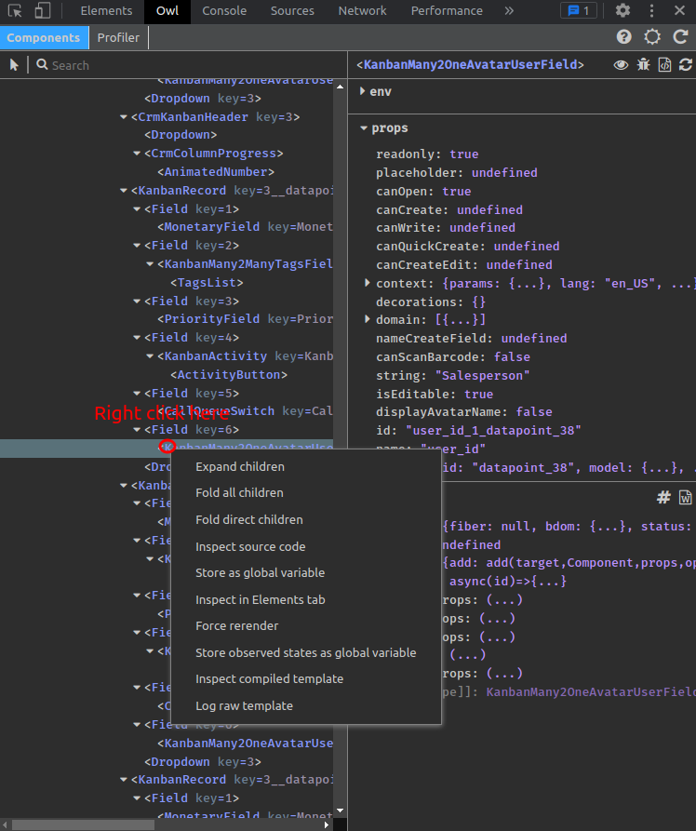Viewport: 696px width, 831px height.
Task: Click the readonly true value
Action: click(463, 154)
